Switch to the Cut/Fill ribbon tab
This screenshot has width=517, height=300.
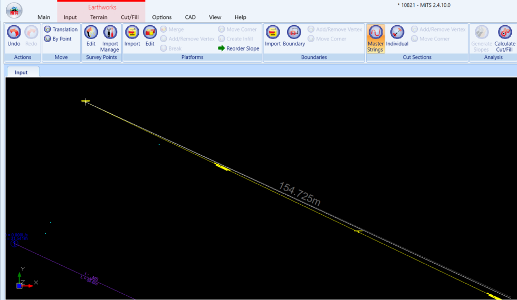(x=129, y=17)
